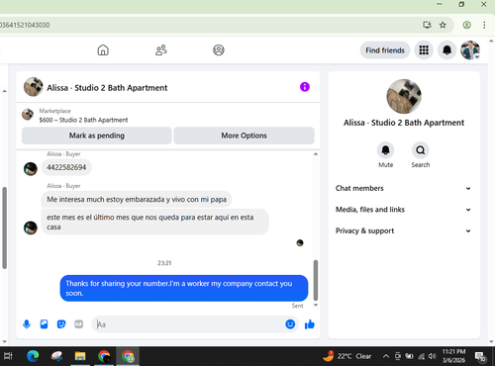Choose a sticker icon
495x366 pixels.
(x=61, y=324)
